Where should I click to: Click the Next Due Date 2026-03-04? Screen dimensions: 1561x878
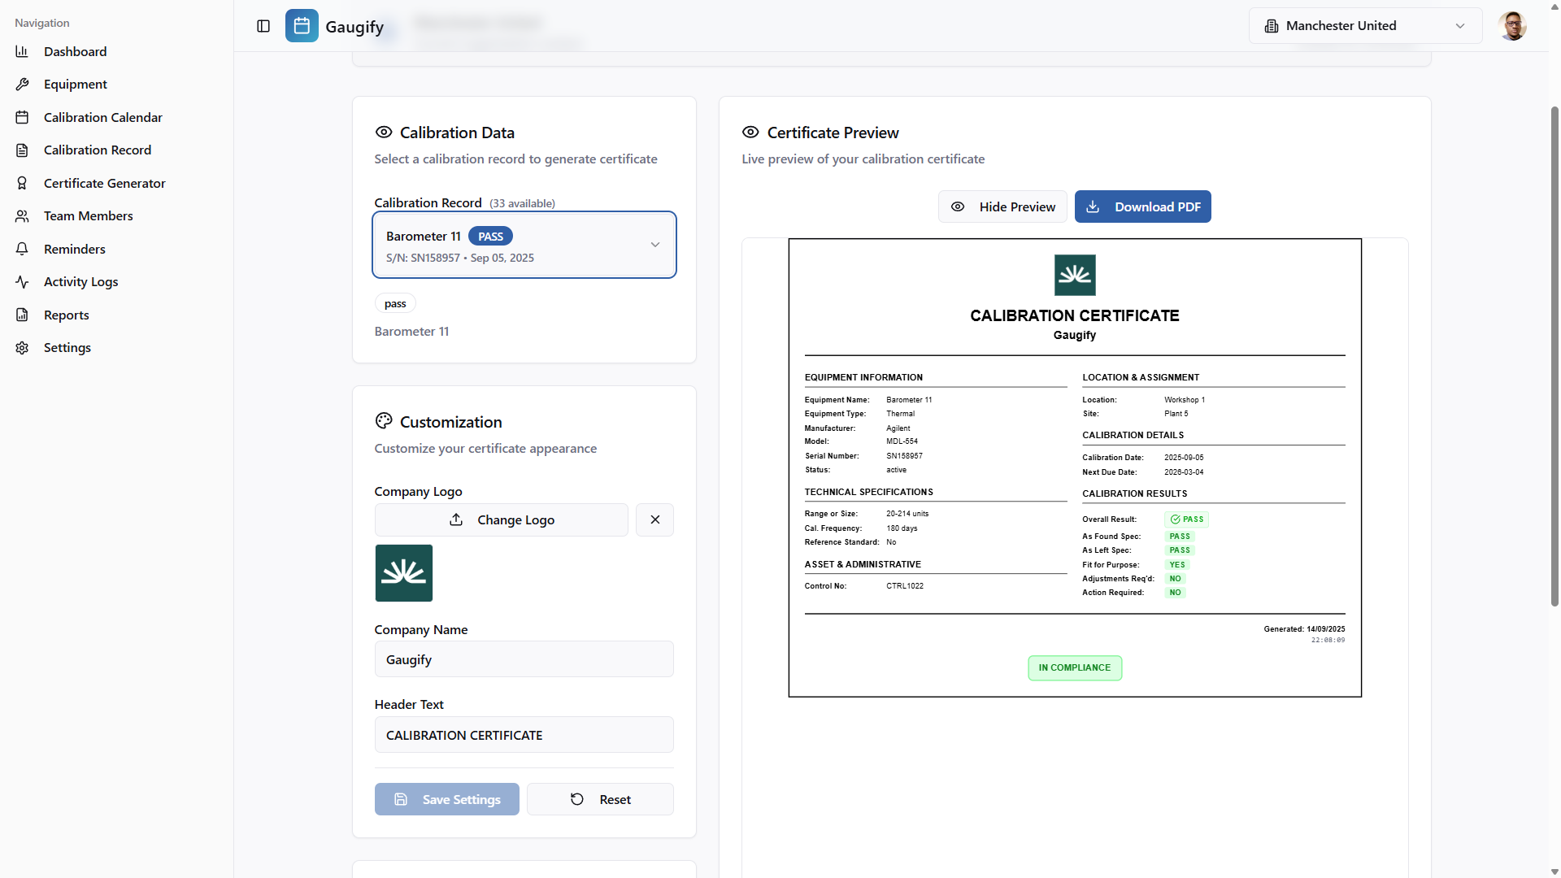click(x=1184, y=472)
